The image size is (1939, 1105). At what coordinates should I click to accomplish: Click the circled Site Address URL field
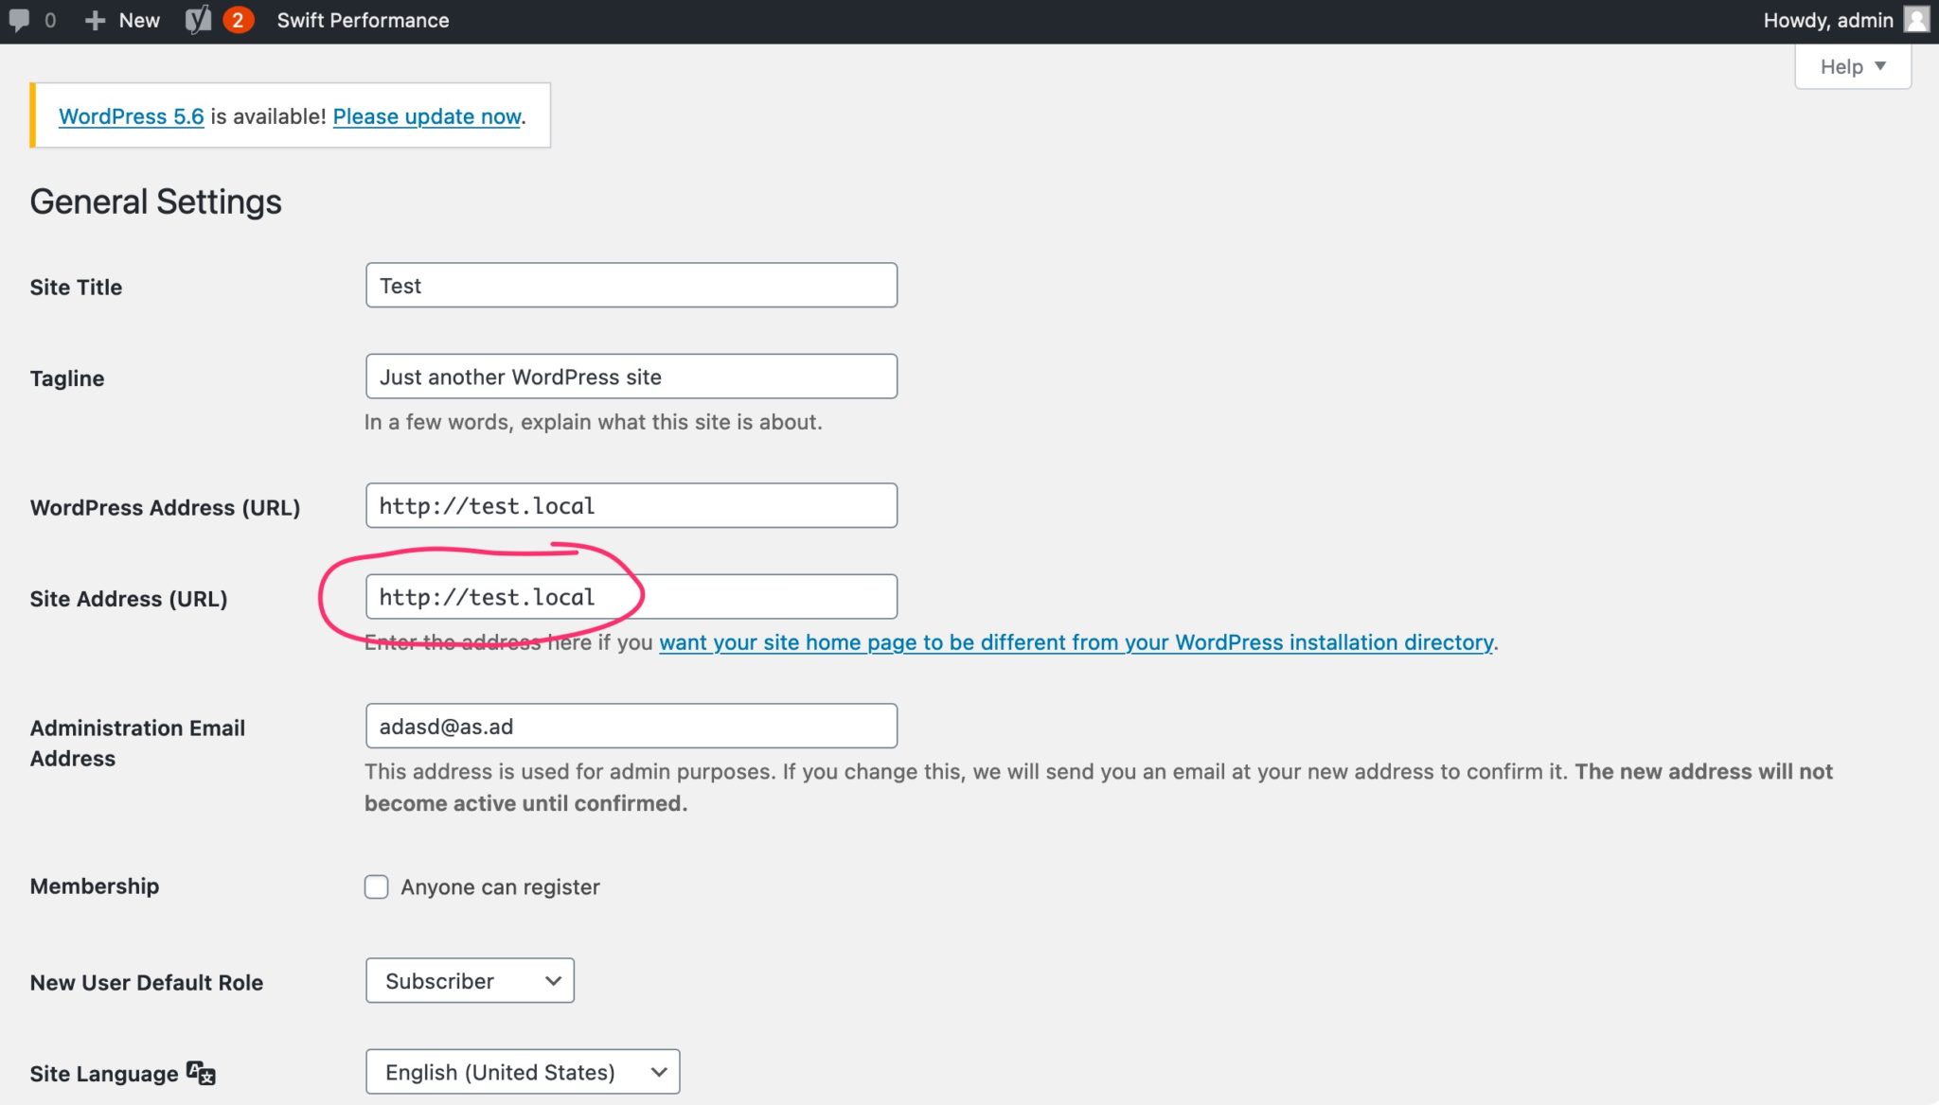click(x=630, y=596)
